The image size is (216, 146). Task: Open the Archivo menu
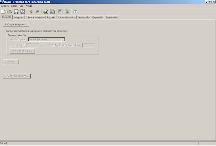pyautogui.click(x=5, y=6)
